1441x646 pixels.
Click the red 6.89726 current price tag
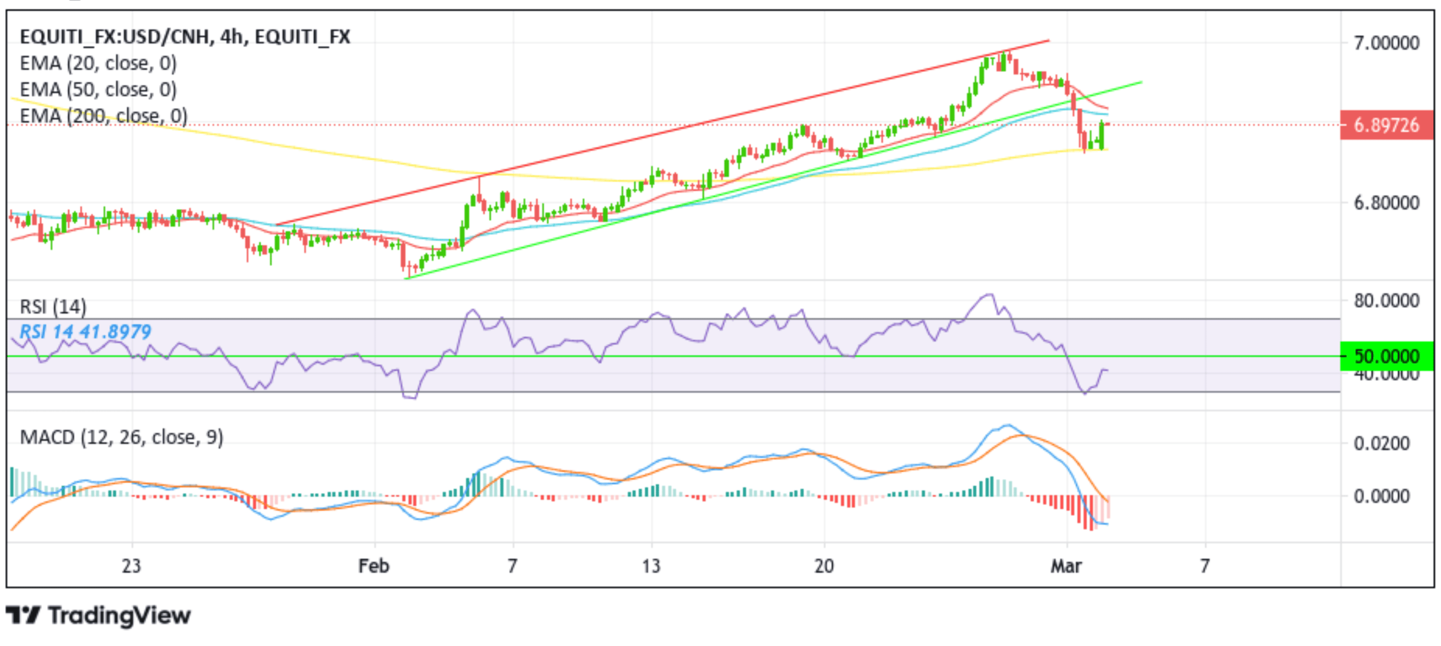point(1387,125)
